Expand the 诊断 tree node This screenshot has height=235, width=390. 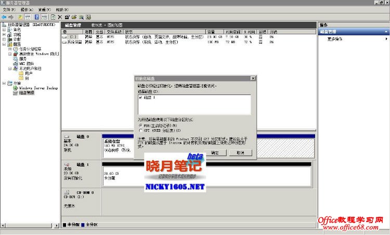(4, 40)
